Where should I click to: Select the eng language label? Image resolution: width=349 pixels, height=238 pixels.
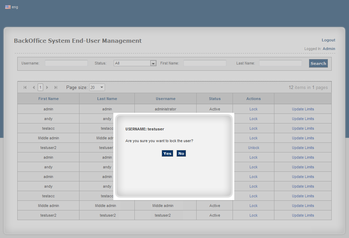15,7
